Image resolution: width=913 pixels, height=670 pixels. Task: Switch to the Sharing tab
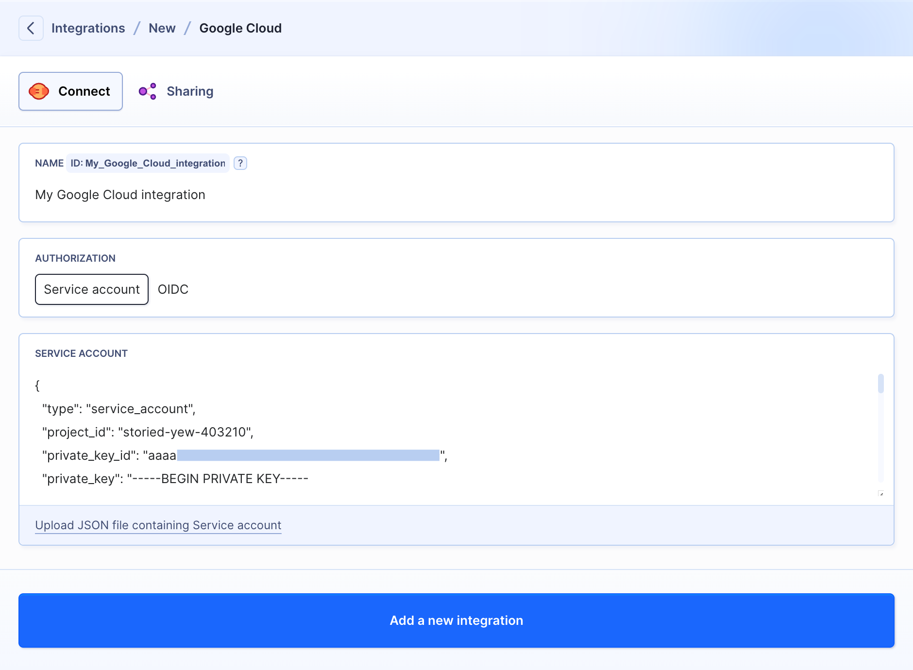click(x=176, y=91)
